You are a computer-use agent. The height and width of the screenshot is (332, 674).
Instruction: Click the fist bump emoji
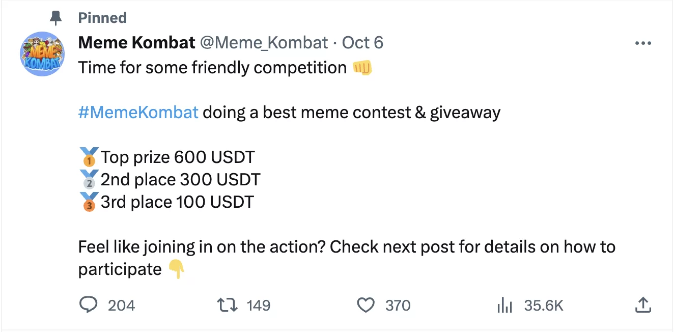click(362, 68)
